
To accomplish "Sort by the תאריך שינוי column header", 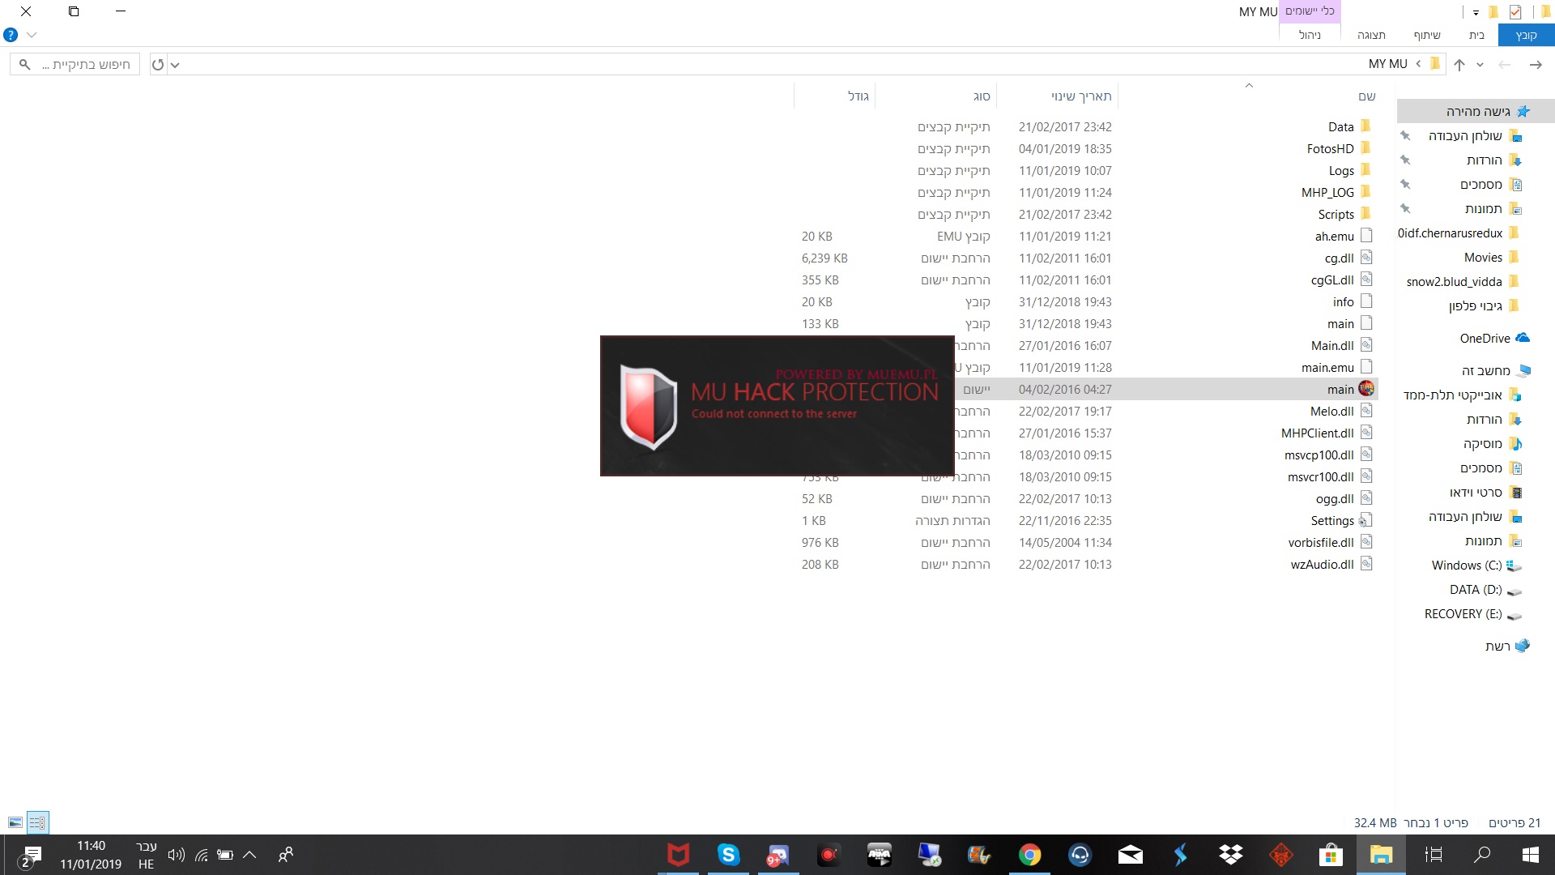I will click(1080, 96).
